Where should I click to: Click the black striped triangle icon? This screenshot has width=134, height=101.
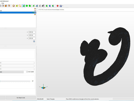tap(43, 6)
